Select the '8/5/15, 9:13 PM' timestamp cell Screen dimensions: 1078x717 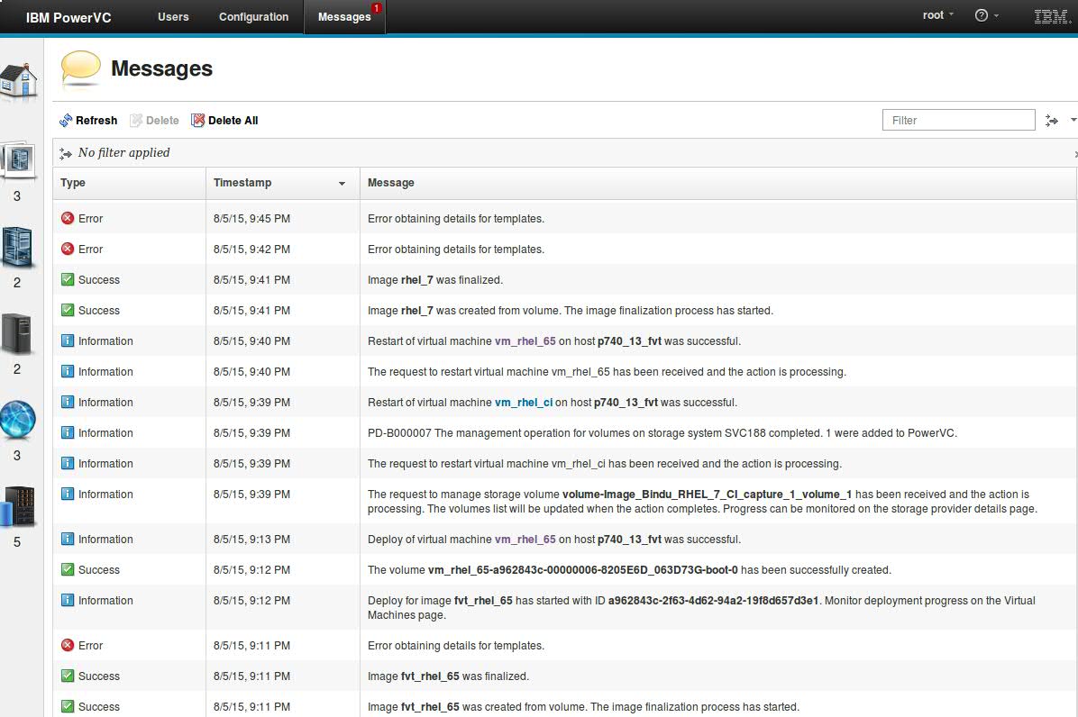(x=251, y=540)
